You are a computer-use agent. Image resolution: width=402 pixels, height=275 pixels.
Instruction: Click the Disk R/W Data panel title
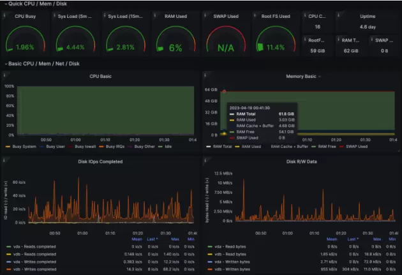(x=300, y=161)
